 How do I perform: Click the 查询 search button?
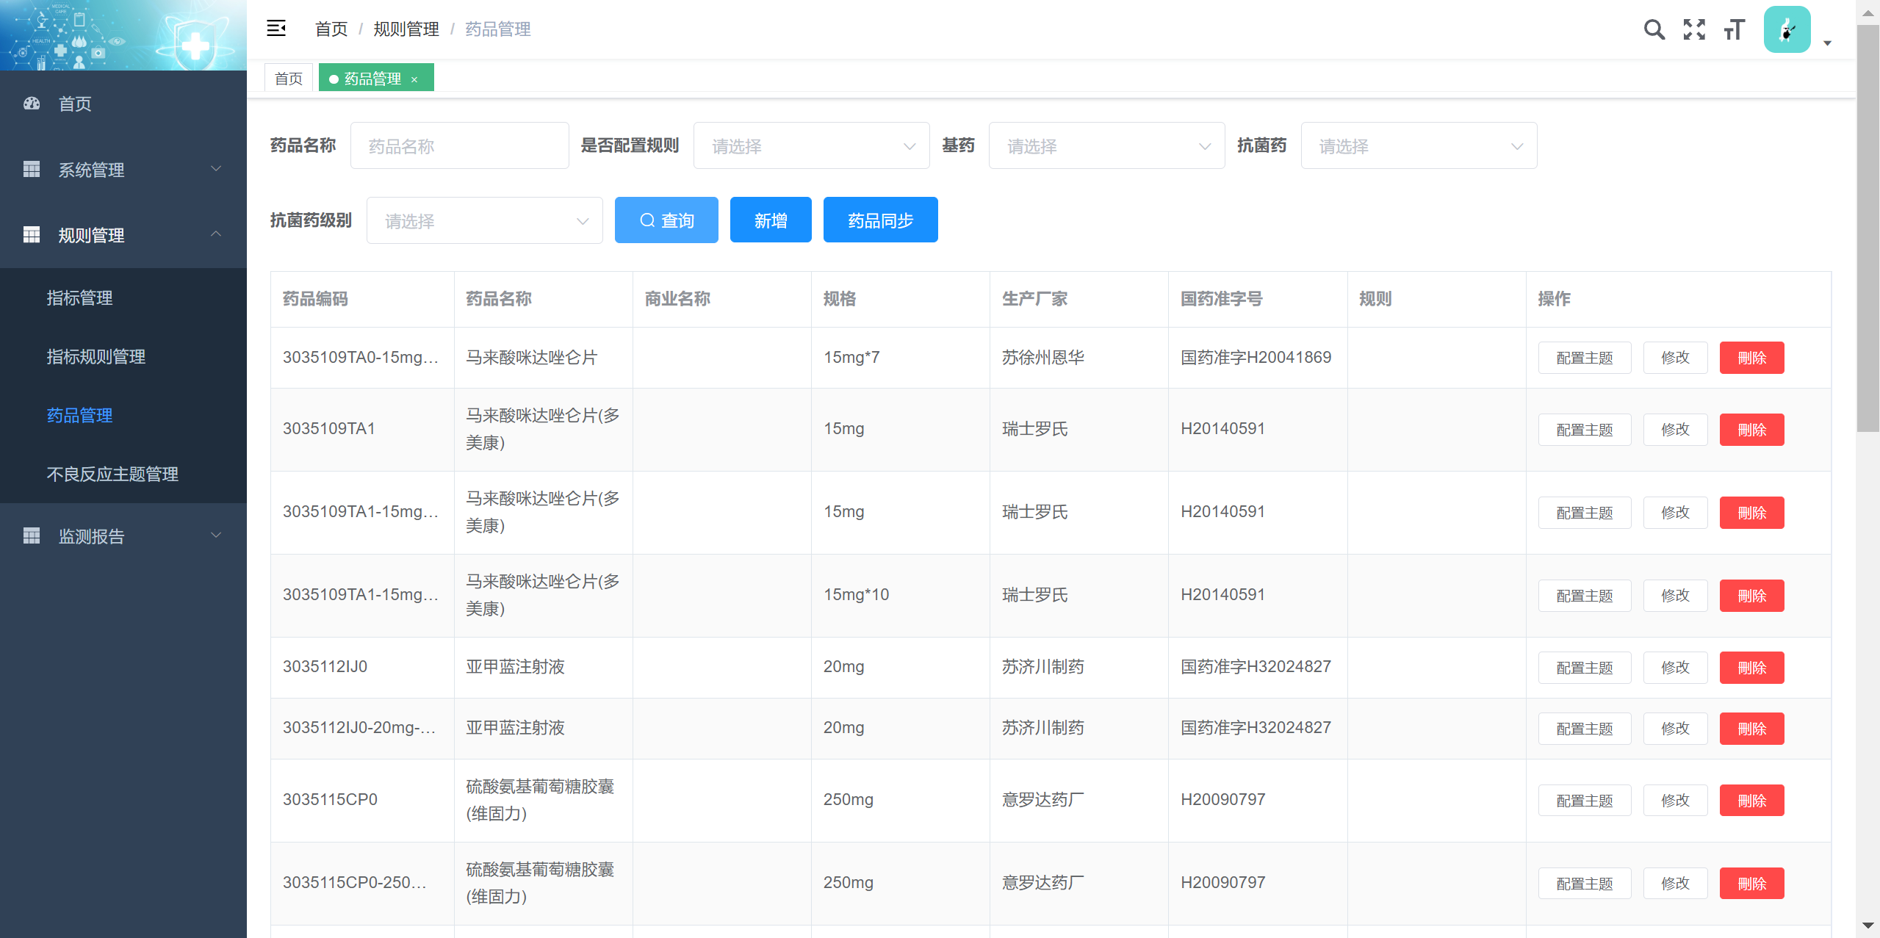point(666,220)
